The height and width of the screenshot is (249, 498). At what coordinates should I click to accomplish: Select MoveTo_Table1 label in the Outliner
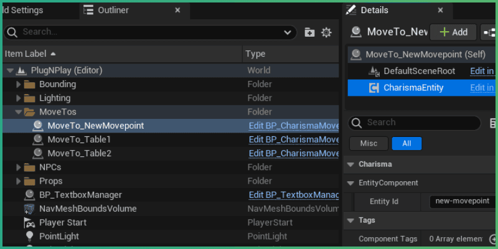point(79,139)
